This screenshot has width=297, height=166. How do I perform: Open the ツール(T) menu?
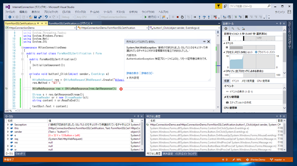point(108,12)
